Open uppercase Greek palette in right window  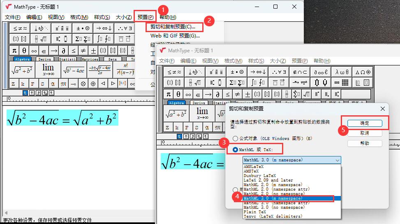coord(363,72)
